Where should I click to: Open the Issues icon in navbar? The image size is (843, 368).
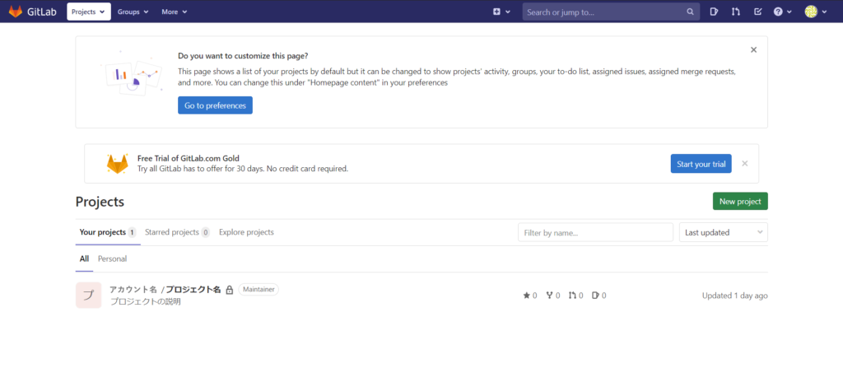[x=714, y=12]
